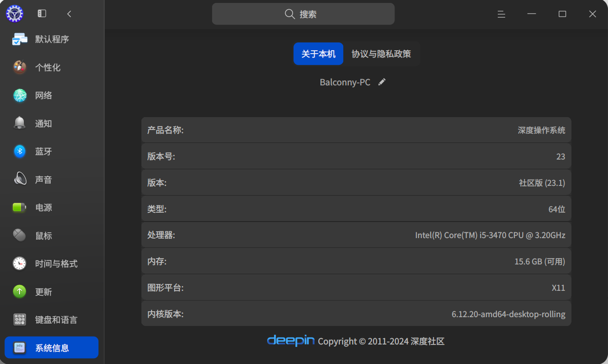Click the 版本: label
608x364 pixels.
point(157,182)
